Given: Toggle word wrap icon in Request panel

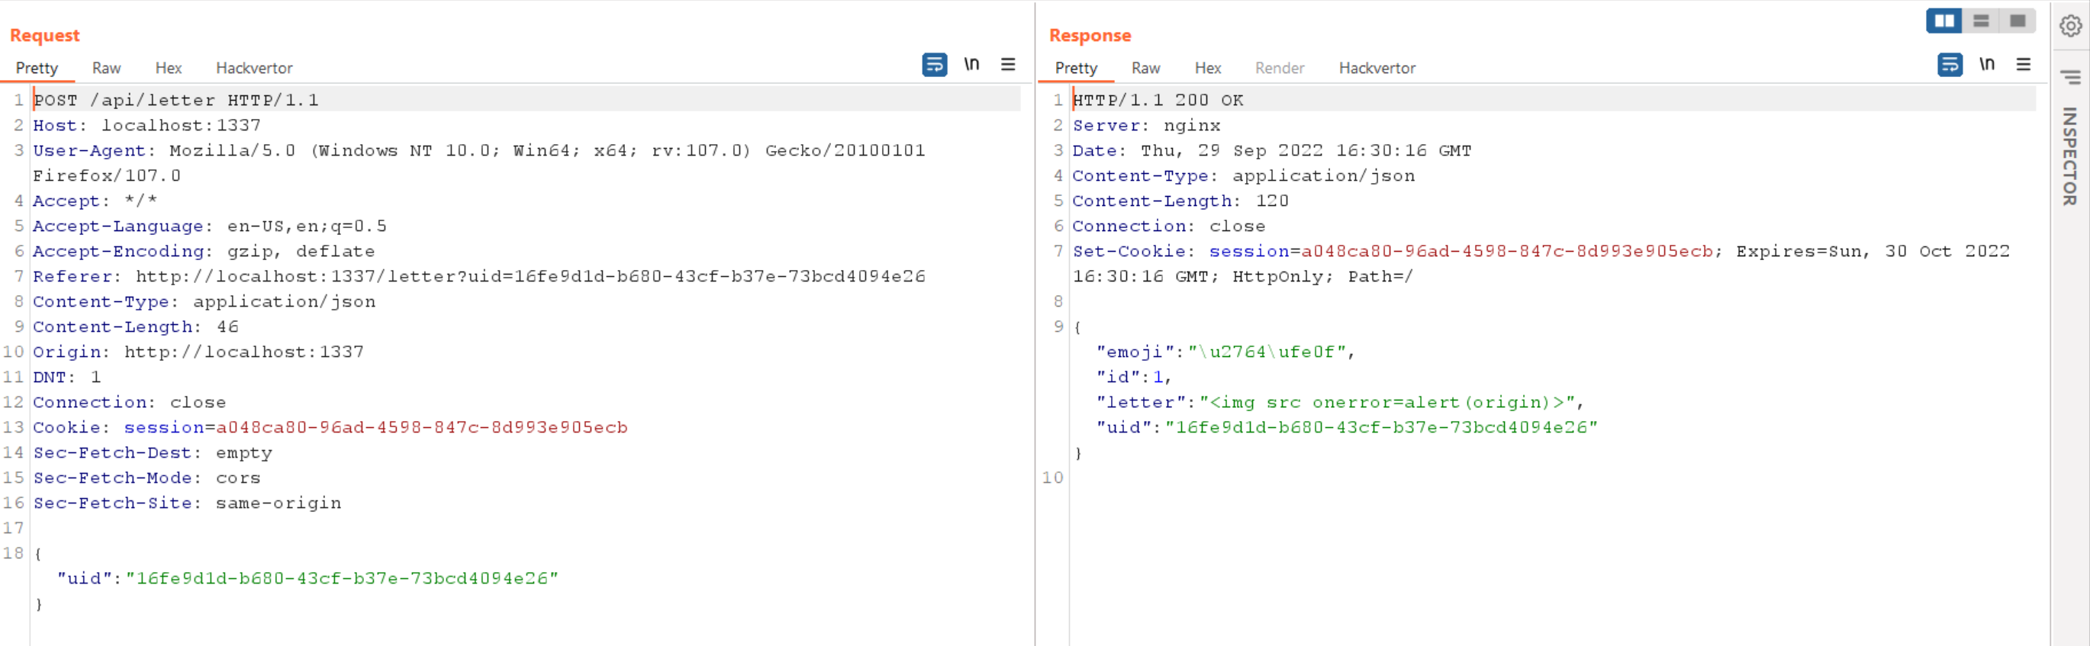Looking at the screenshot, I should tap(934, 64).
